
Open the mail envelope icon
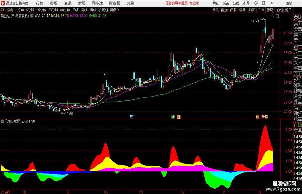pos(272,3)
